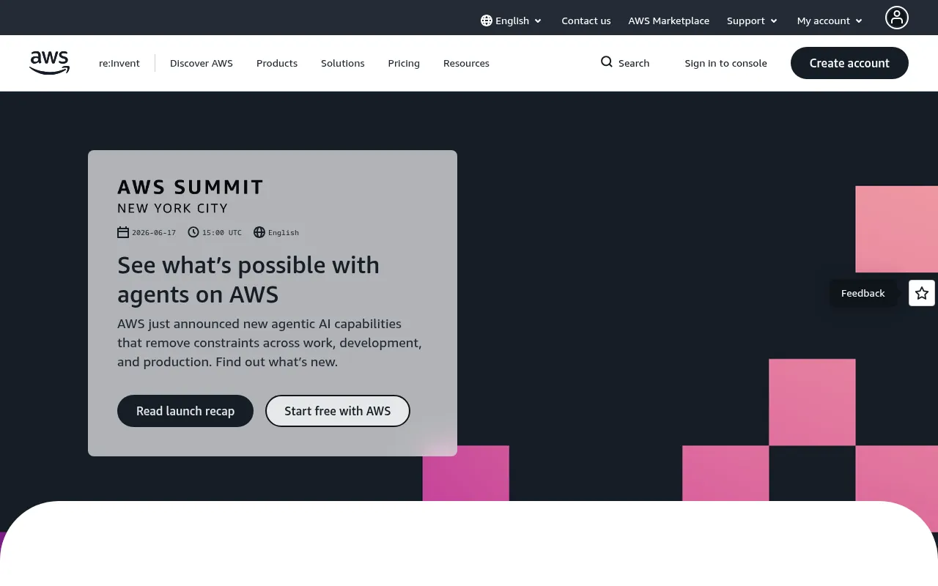
Task: Click Read launch recap button
Action: (185, 411)
